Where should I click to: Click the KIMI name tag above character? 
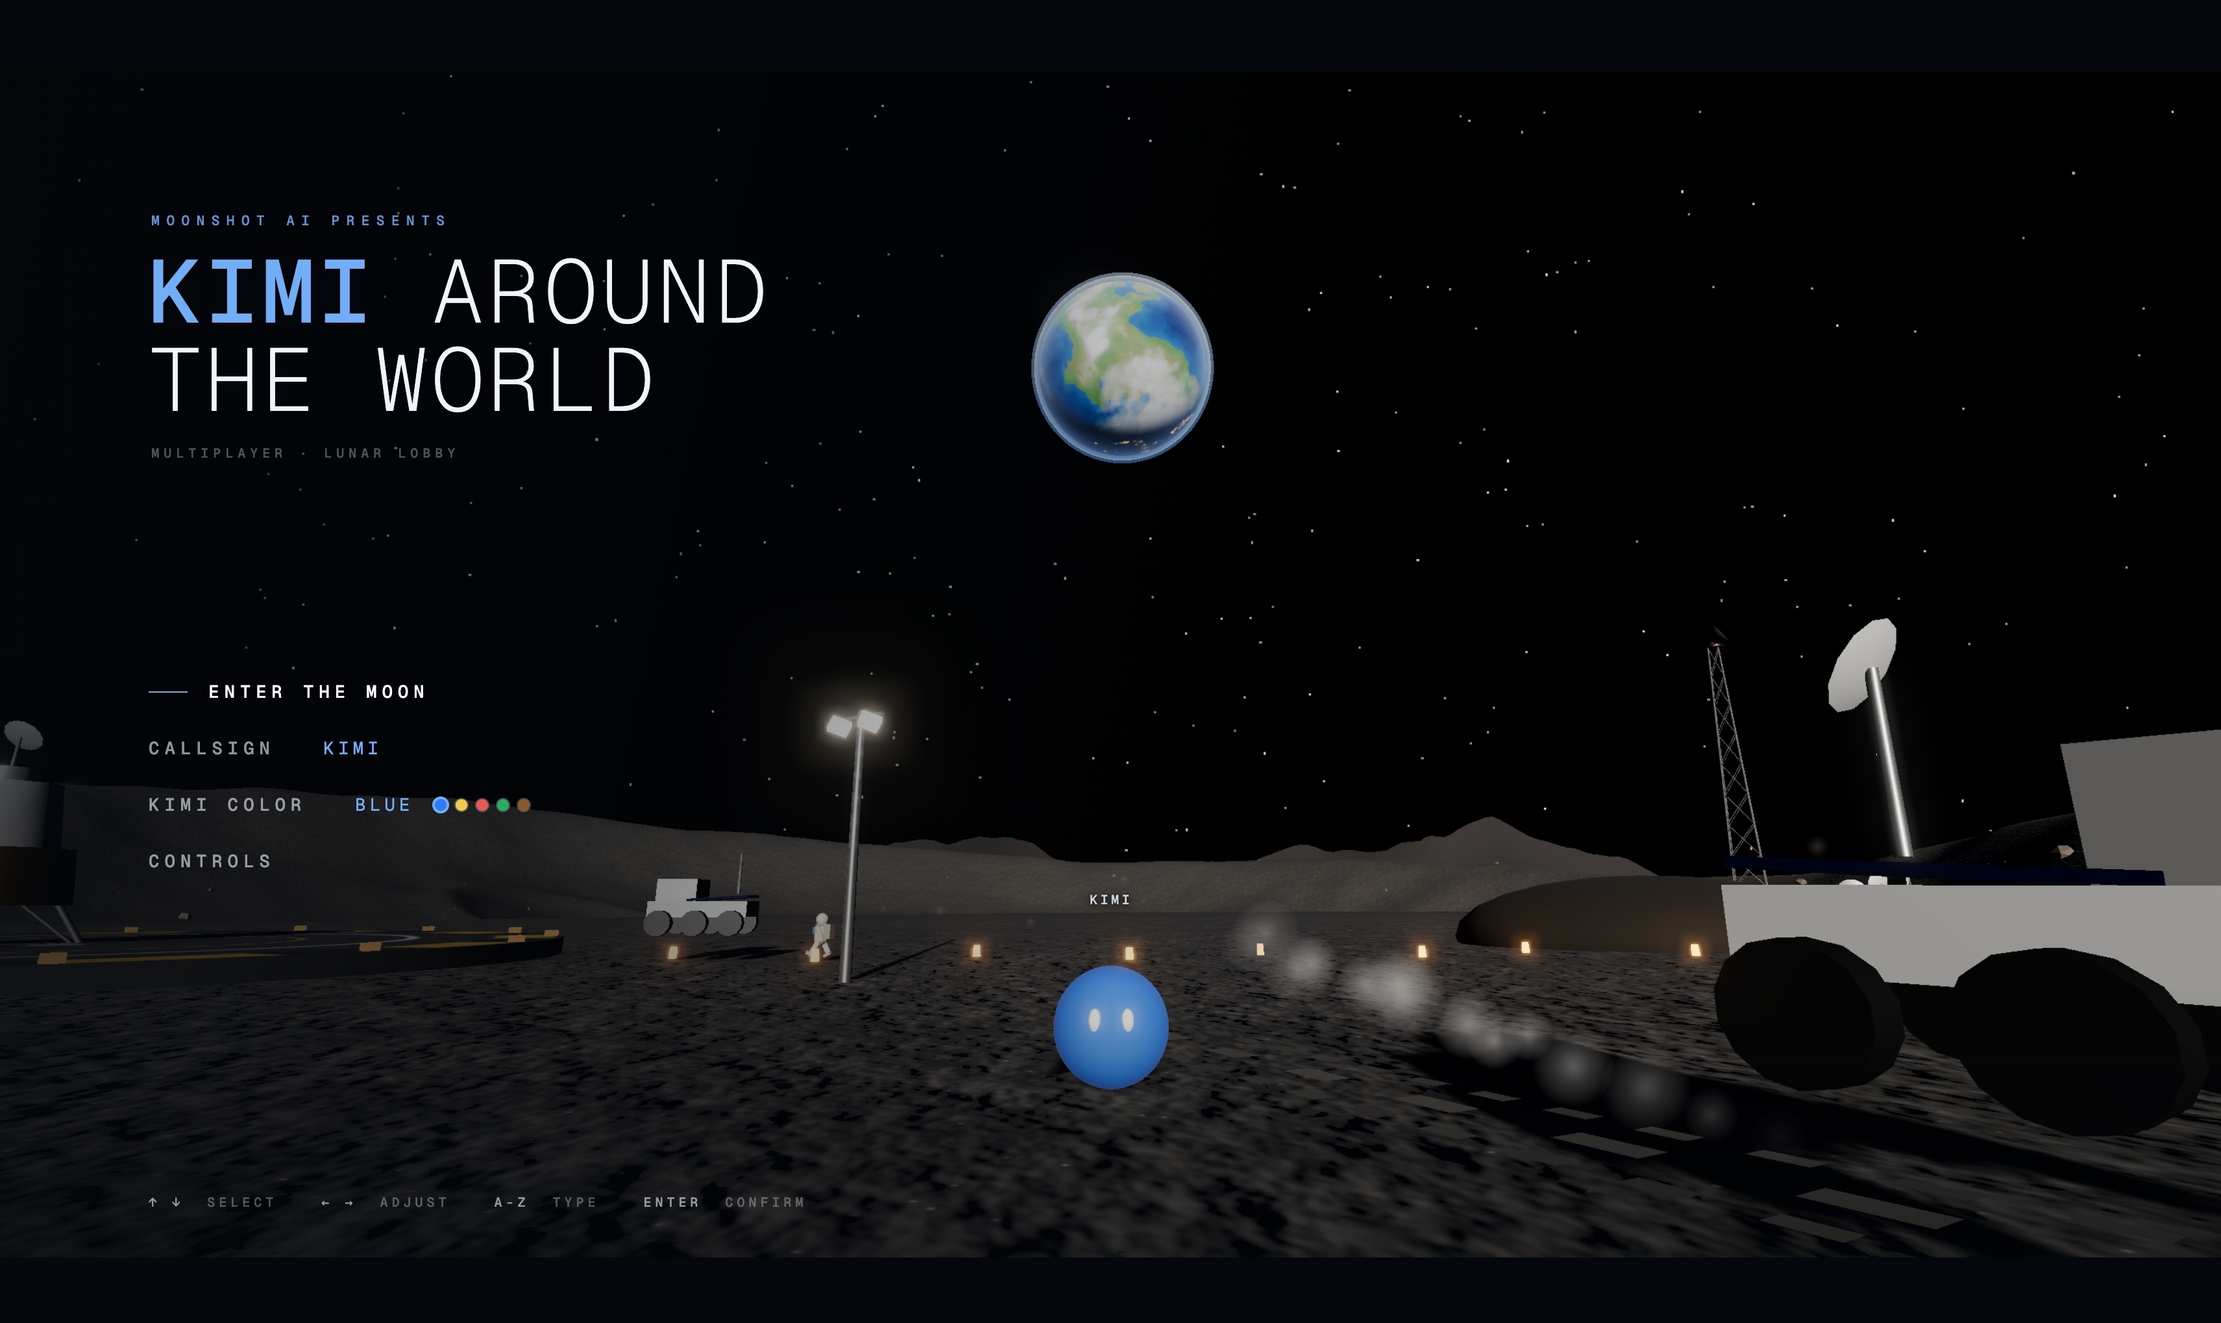[1110, 900]
